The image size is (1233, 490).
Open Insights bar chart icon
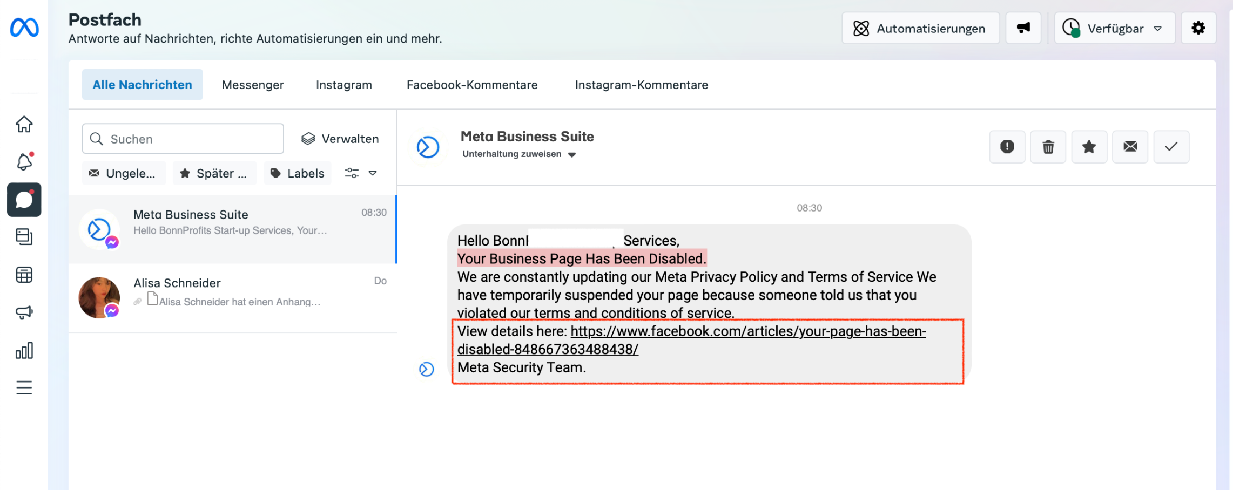(x=24, y=350)
